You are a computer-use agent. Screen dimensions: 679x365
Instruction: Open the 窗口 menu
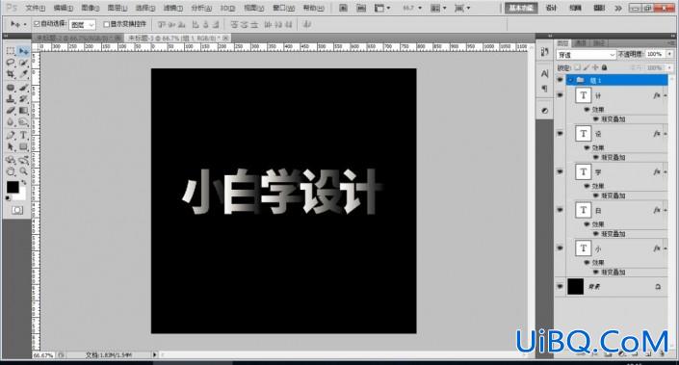pos(283,9)
